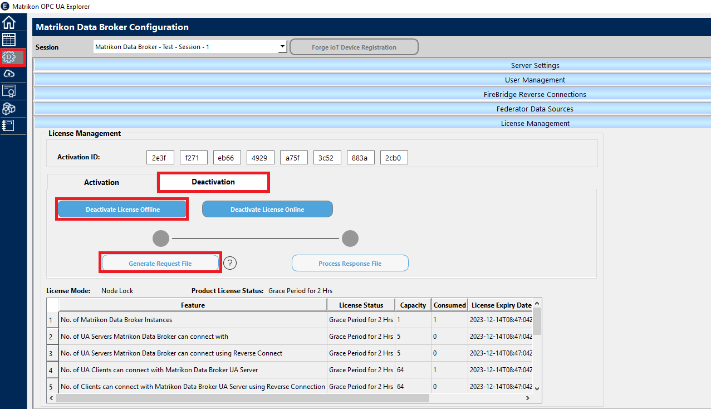The height and width of the screenshot is (409, 711).
Task: Collapse the License Management section
Action: [535, 123]
